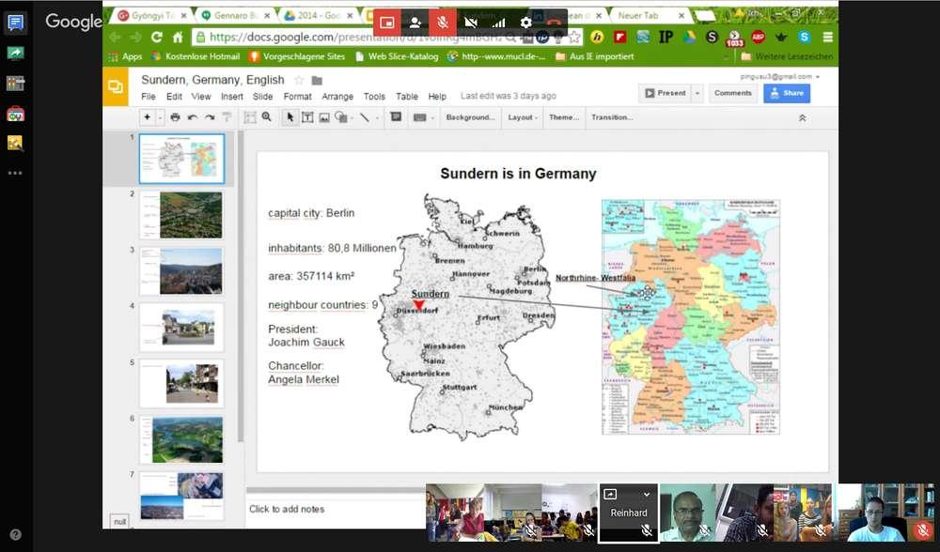The height and width of the screenshot is (552, 940).
Task: Open Hangout settings gear
Action: click(x=525, y=23)
